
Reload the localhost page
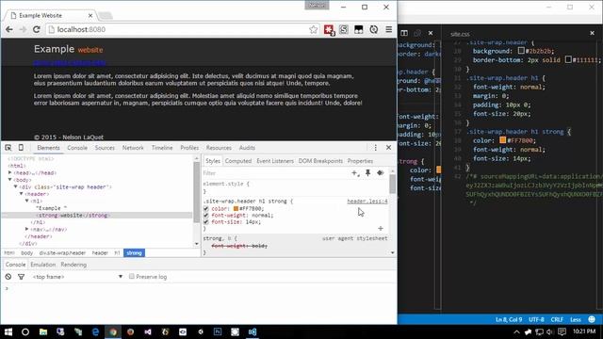37,29
